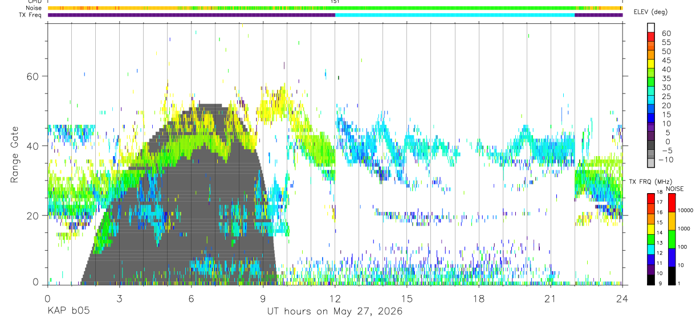Click the "25" label on ELEV colorbar
This screenshot has width=700, height=323.
666,96
